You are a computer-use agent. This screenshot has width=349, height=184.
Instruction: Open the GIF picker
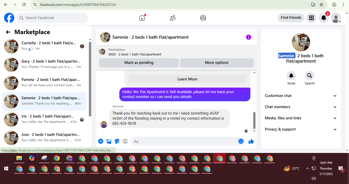coord(125,141)
